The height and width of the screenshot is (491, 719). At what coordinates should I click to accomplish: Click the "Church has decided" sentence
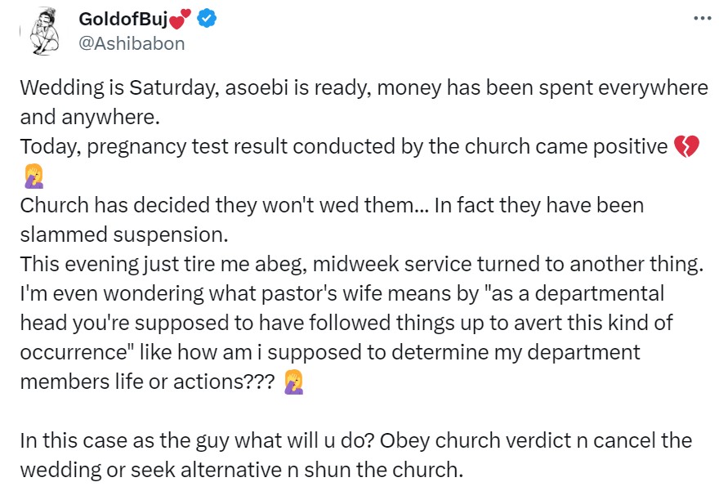click(x=332, y=205)
